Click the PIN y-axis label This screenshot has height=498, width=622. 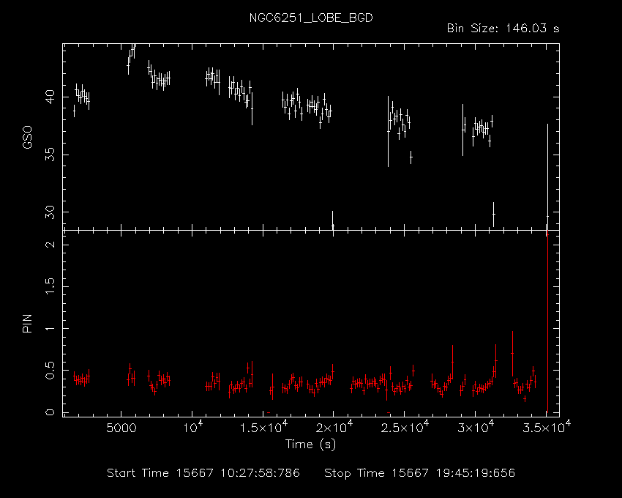pos(27,324)
